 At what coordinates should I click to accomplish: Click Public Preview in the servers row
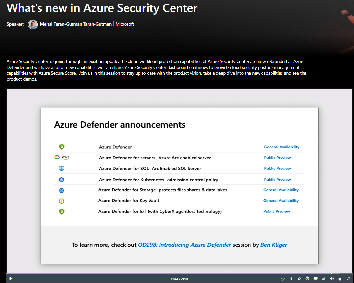pyautogui.click(x=277, y=158)
